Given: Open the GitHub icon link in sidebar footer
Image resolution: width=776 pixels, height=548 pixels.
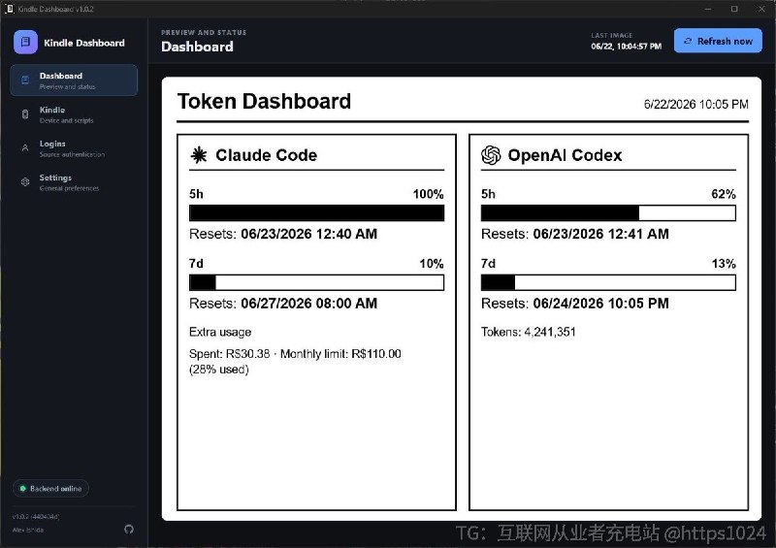Looking at the screenshot, I should pyautogui.click(x=129, y=530).
